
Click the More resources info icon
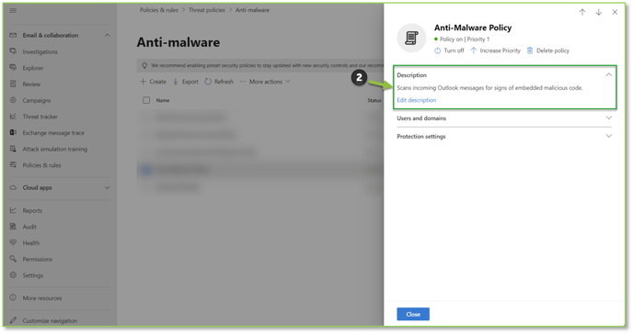coord(13,298)
